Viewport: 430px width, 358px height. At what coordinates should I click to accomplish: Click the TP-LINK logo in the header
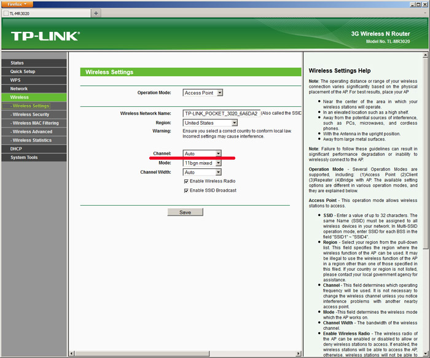45,36
